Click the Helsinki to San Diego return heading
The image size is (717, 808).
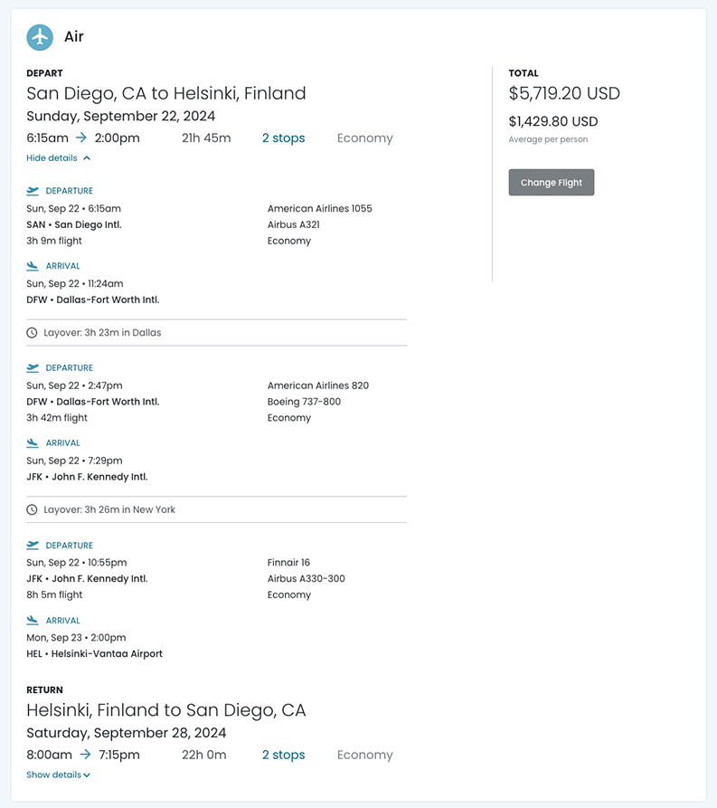[165, 710]
